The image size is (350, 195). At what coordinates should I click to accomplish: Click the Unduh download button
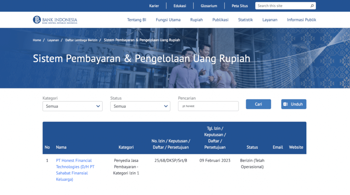tap(294, 104)
